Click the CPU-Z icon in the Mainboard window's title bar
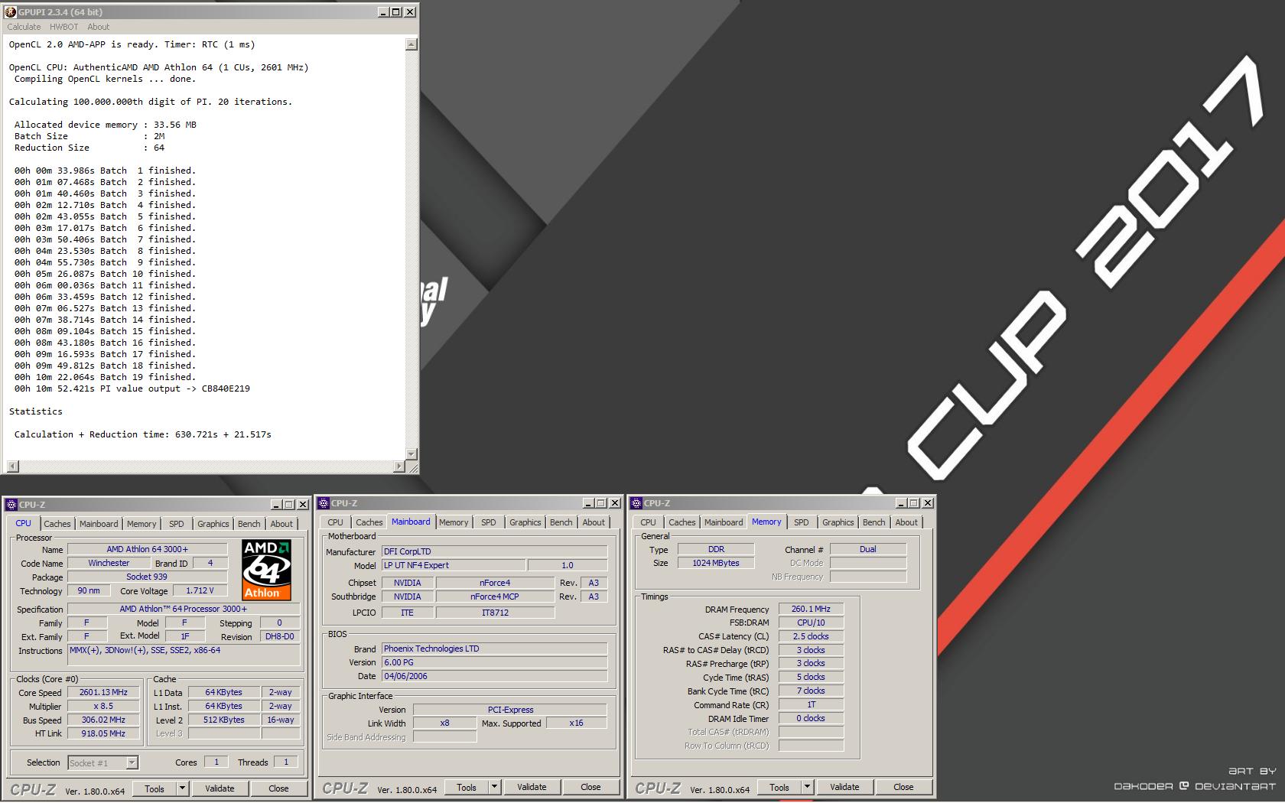The image size is (1285, 803). tap(324, 503)
